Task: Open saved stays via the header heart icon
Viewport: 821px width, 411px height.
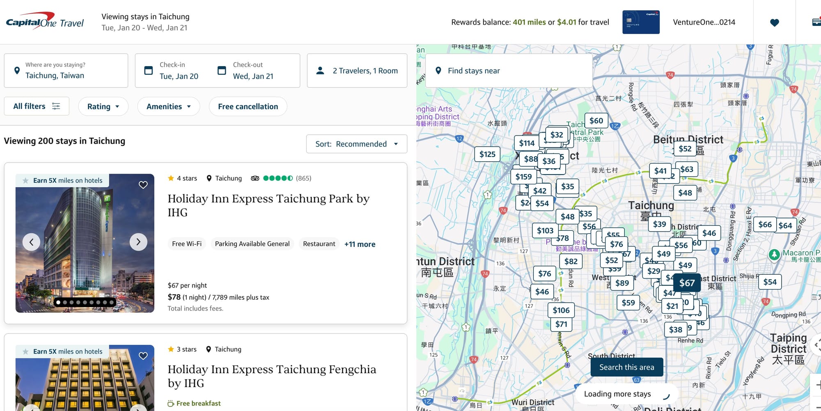Action: [x=774, y=23]
